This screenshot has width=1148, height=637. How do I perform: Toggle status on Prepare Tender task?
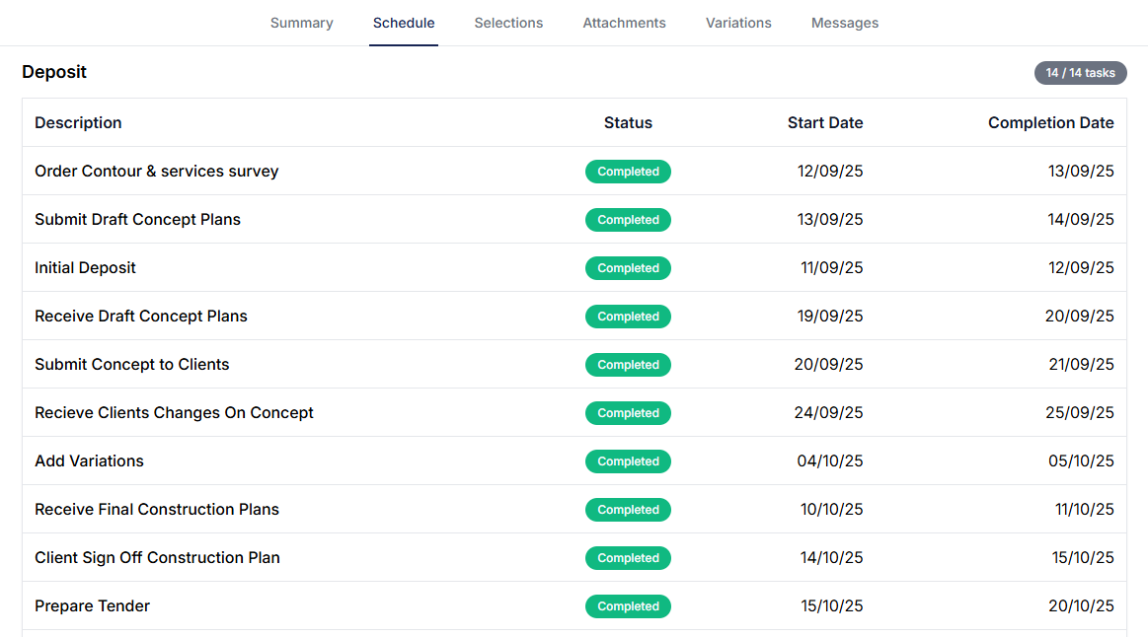pos(628,605)
